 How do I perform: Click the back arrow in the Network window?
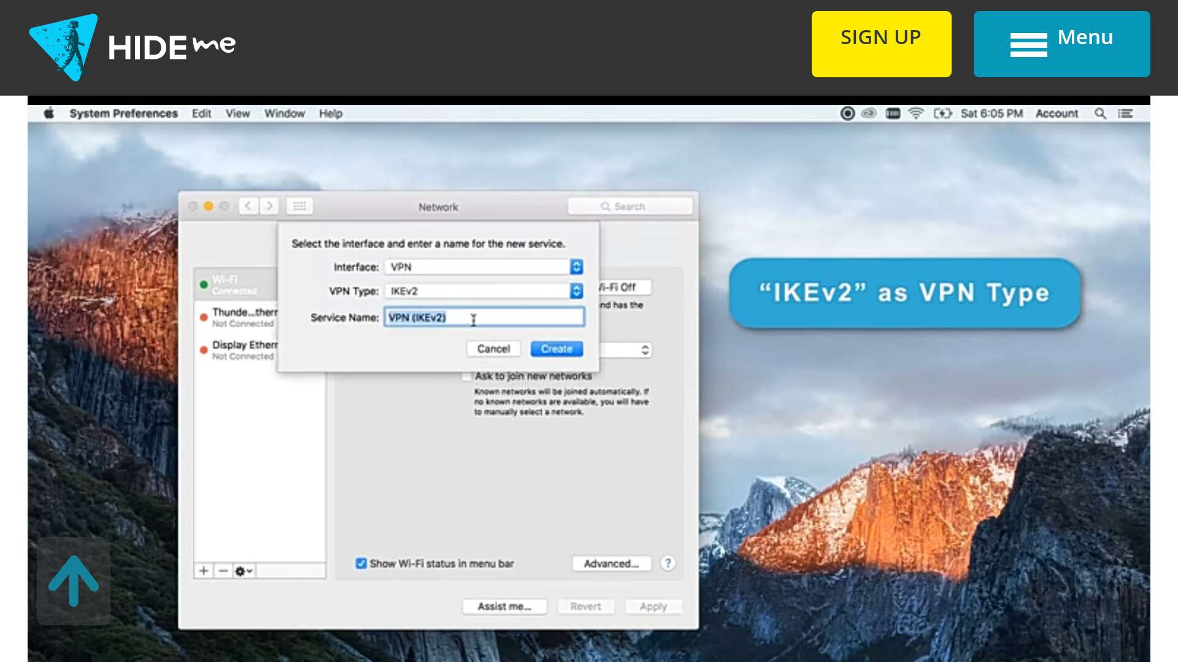[x=248, y=206]
